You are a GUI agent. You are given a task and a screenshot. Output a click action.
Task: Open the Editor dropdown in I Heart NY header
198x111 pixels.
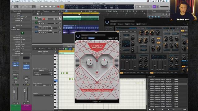pos(111,38)
